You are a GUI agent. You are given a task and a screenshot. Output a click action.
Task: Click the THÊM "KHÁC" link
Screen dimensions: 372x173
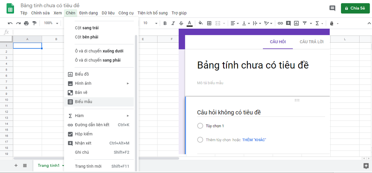(254, 140)
